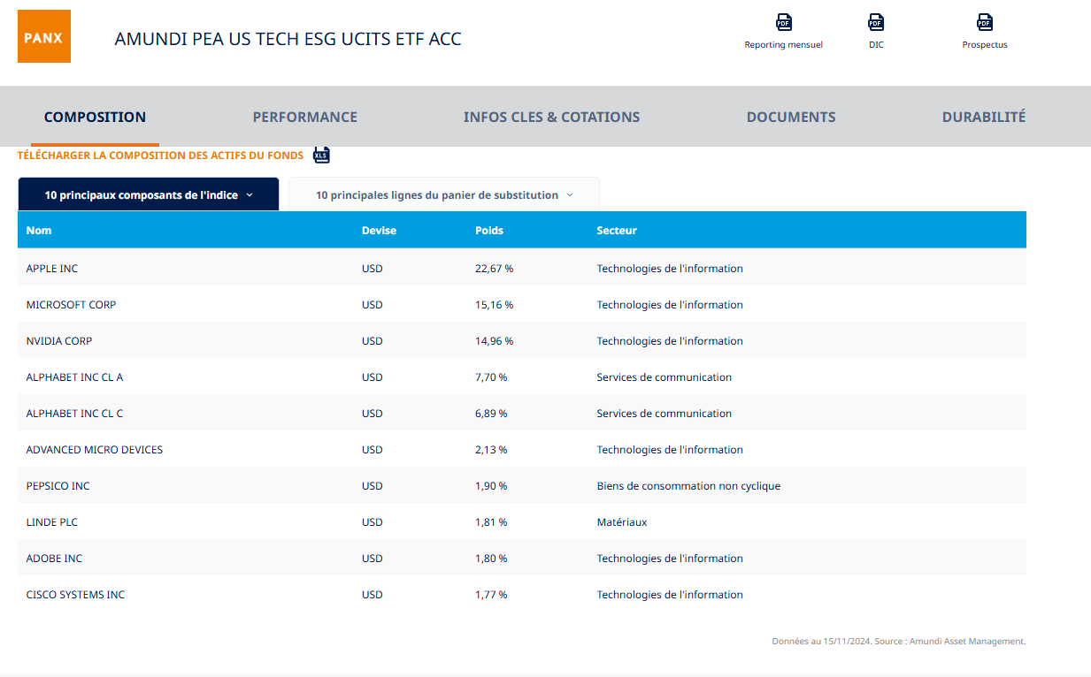
Task: Select the ADOBE INC name
Action: [54, 559]
